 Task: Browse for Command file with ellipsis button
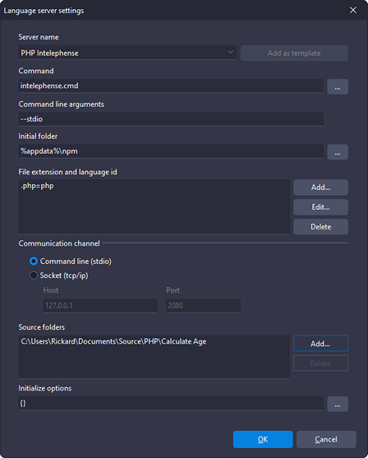click(x=338, y=87)
